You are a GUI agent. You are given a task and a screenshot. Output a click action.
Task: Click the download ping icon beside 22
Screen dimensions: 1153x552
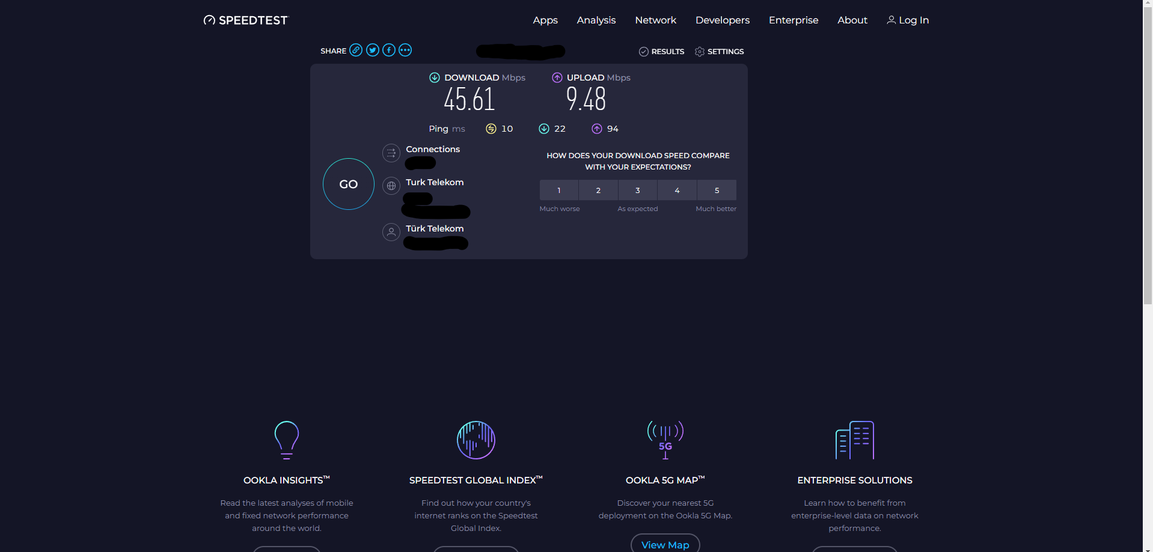coord(544,129)
